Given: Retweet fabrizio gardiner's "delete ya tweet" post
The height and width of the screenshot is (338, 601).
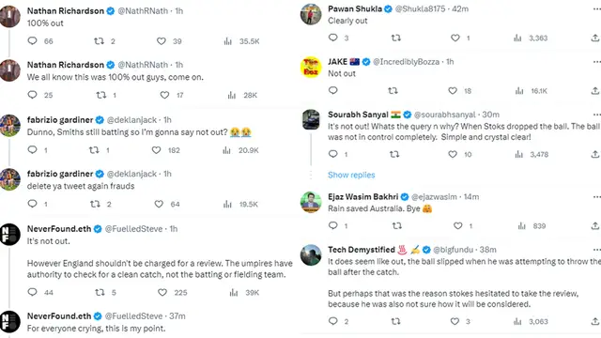Looking at the screenshot, I should pyautogui.click(x=95, y=204).
